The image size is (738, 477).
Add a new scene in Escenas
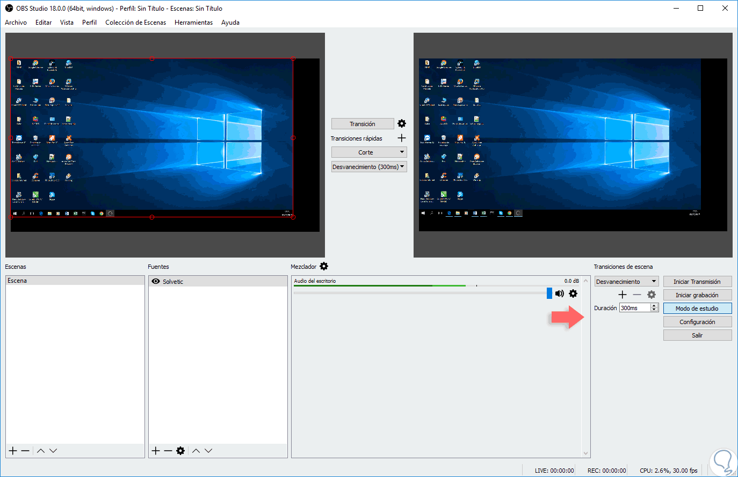13,451
